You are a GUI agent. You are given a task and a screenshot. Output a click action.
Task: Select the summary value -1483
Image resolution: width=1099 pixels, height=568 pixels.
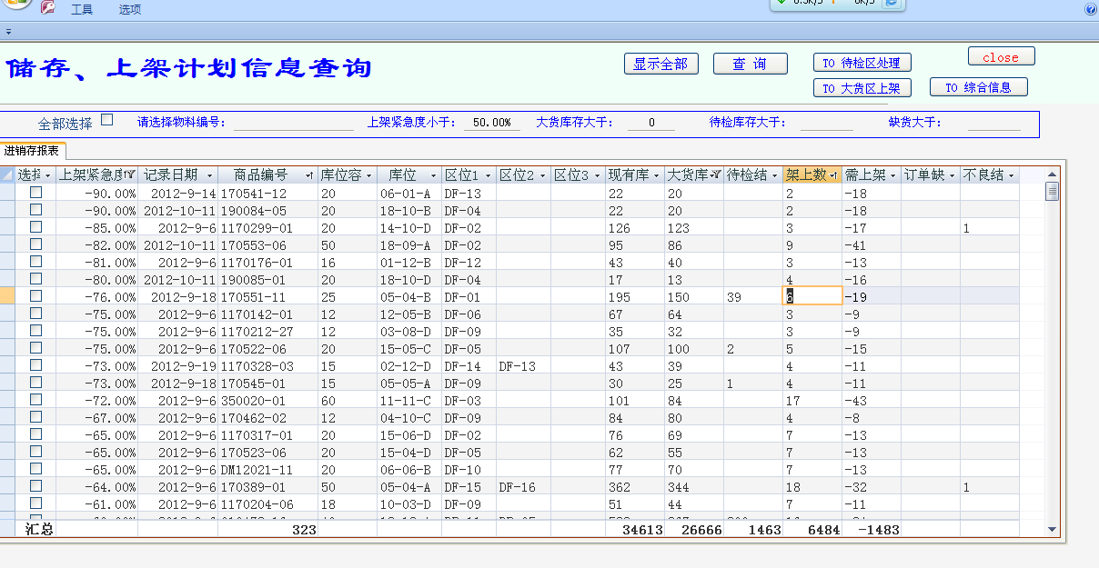click(872, 529)
